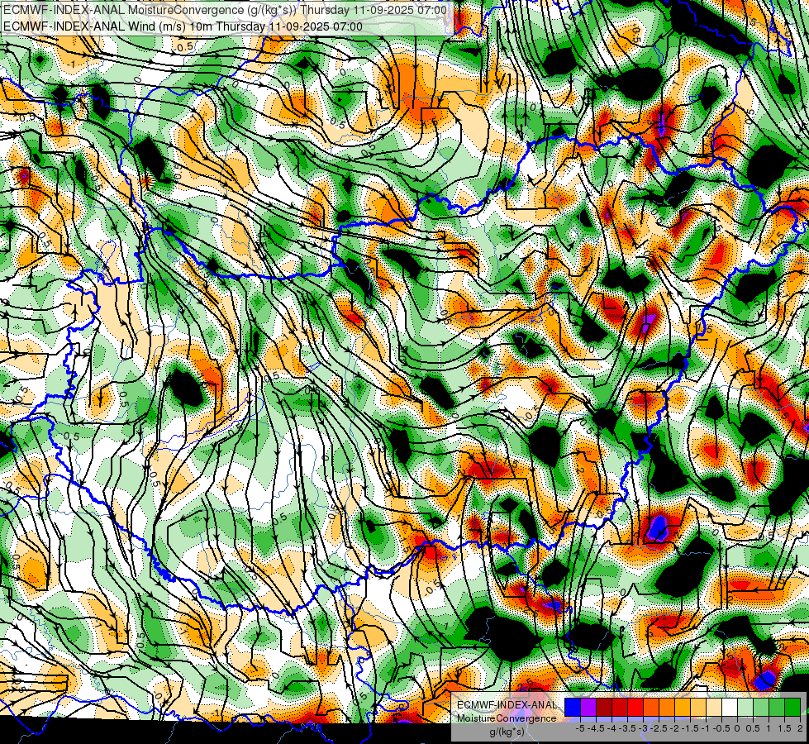
Task: Click the '1' legend tick label
Action: click(x=769, y=728)
